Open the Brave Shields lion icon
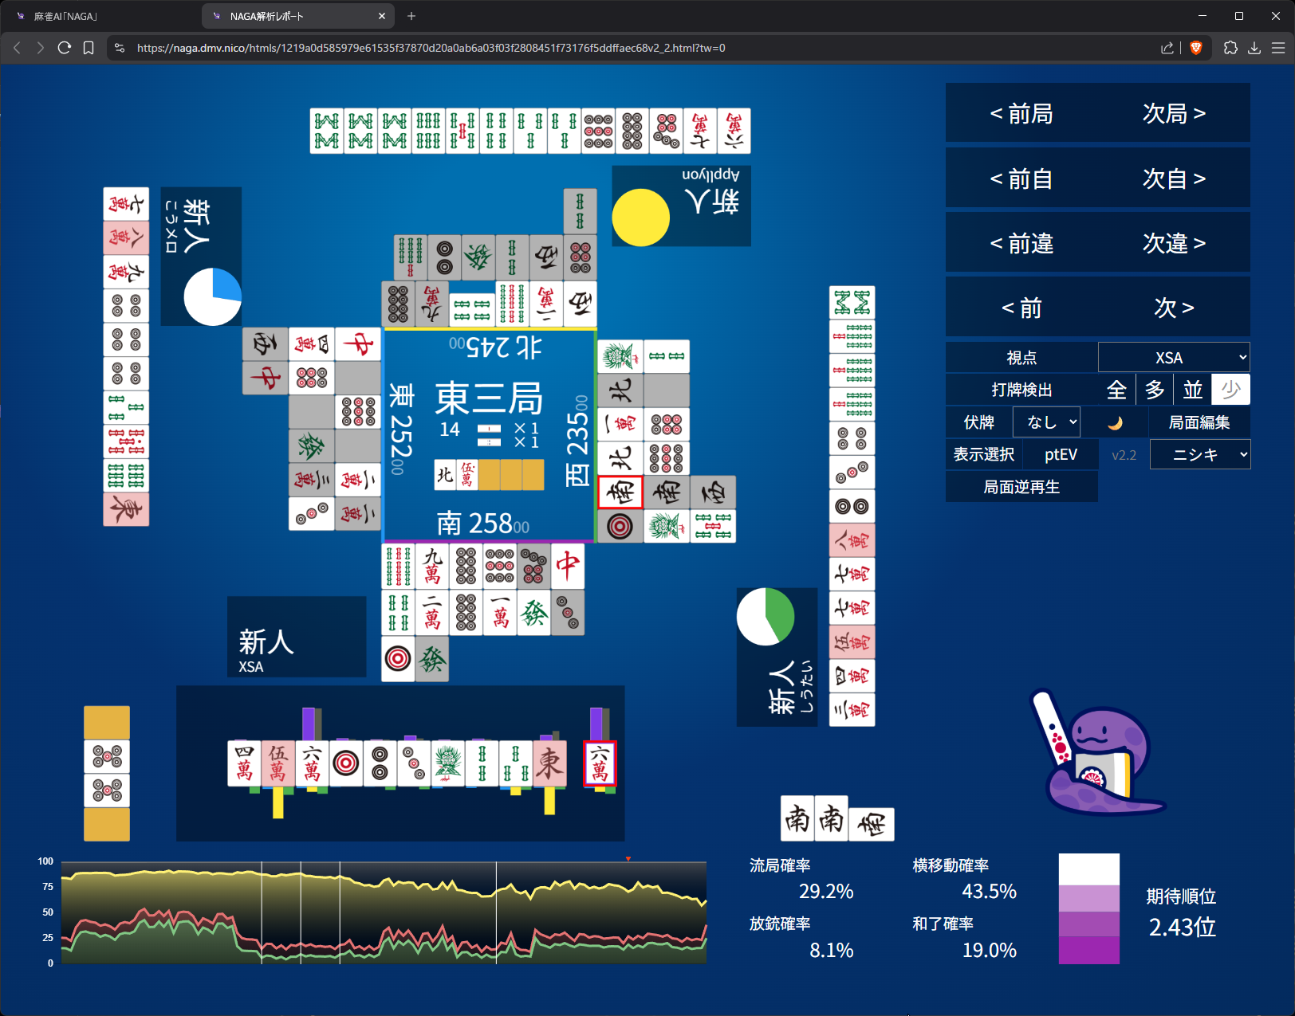The image size is (1295, 1016). (1195, 48)
